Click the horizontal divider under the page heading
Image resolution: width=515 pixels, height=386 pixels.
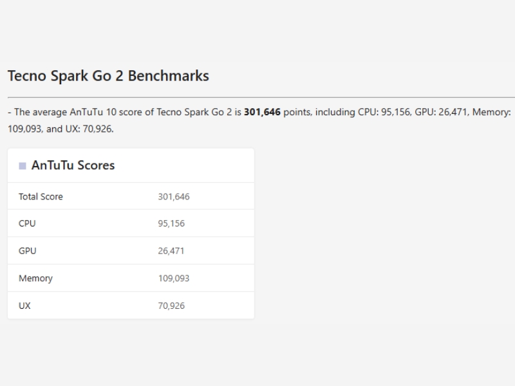[x=257, y=97]
